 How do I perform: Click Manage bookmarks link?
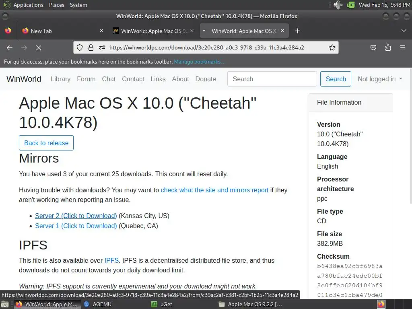200,62
